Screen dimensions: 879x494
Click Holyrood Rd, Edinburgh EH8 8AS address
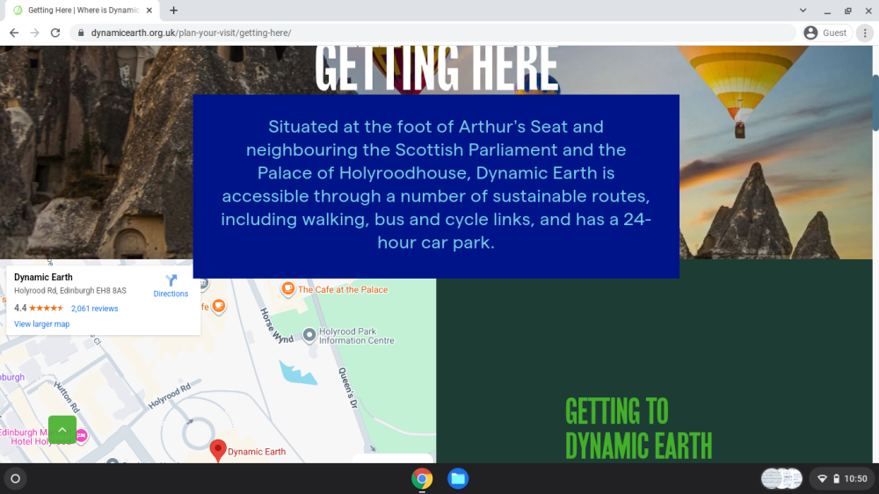[70, 291]
